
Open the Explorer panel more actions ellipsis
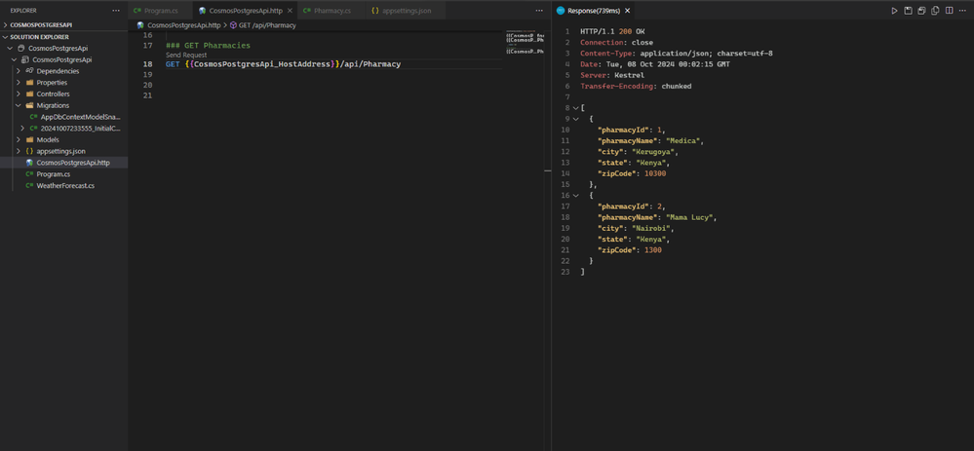click(x=116, y=11)
